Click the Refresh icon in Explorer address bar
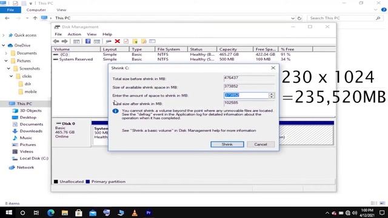 coord(299,18)
